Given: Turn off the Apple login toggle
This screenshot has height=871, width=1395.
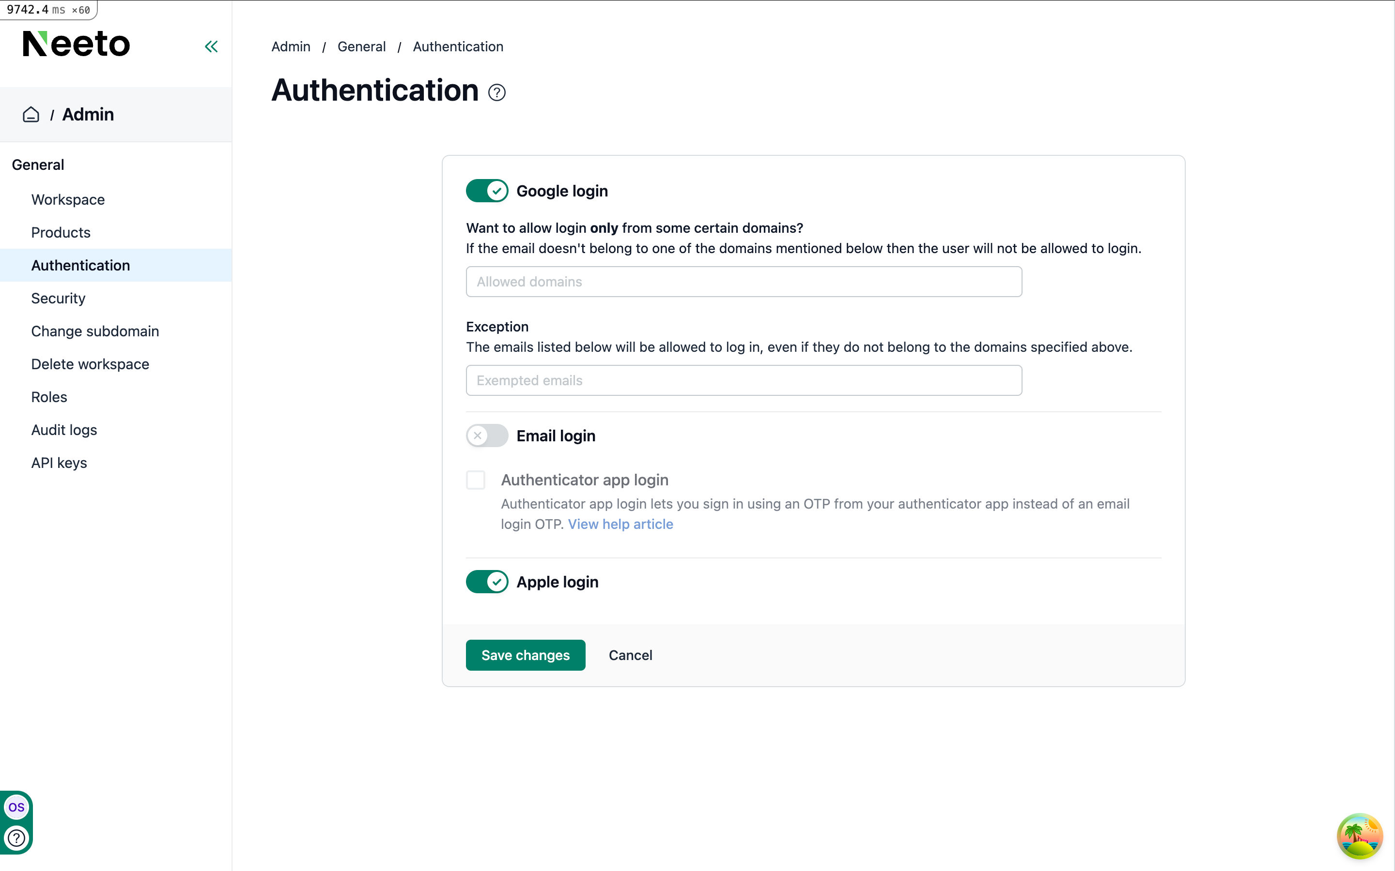Looking at the screenshot, I should [x=487, y=582].
